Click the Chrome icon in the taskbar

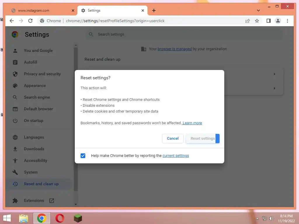(x=42, y=218)
